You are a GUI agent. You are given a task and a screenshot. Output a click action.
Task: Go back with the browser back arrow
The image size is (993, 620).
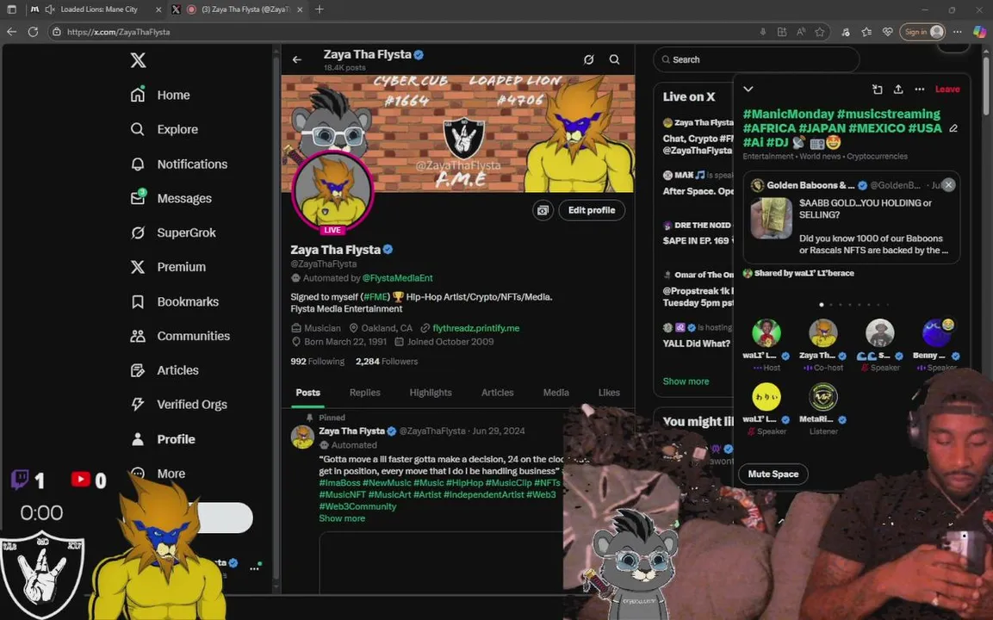(12, 32)
